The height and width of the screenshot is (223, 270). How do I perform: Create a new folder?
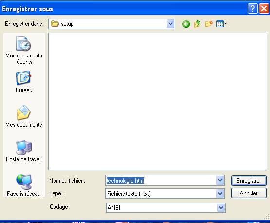pyautogui.click(x=209, y=24)
